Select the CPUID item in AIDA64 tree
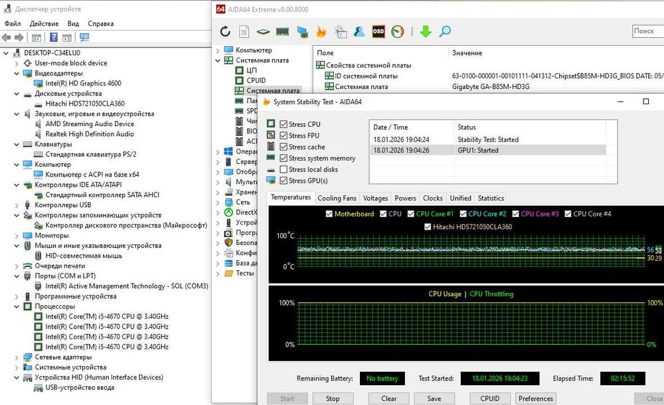The height and width of the screenshot is (405, 664). click(x=256, y=80)
